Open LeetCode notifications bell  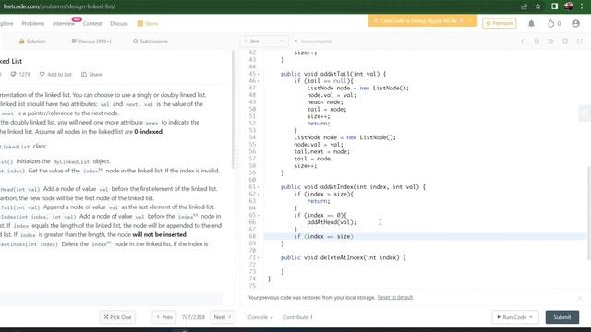532,23
